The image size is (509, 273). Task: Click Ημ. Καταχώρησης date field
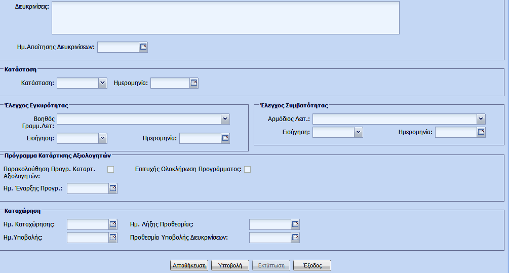(x=88, y=224)
